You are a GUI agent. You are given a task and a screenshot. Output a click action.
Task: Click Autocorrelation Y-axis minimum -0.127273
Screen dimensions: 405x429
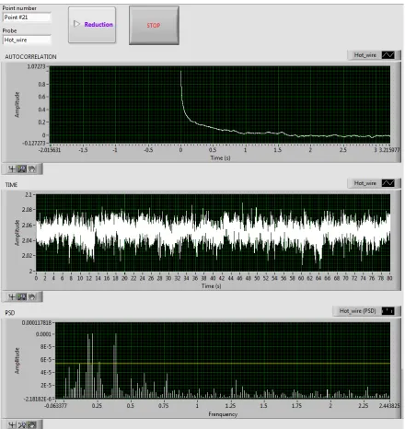pyautogui.click(x=34, y=143)
